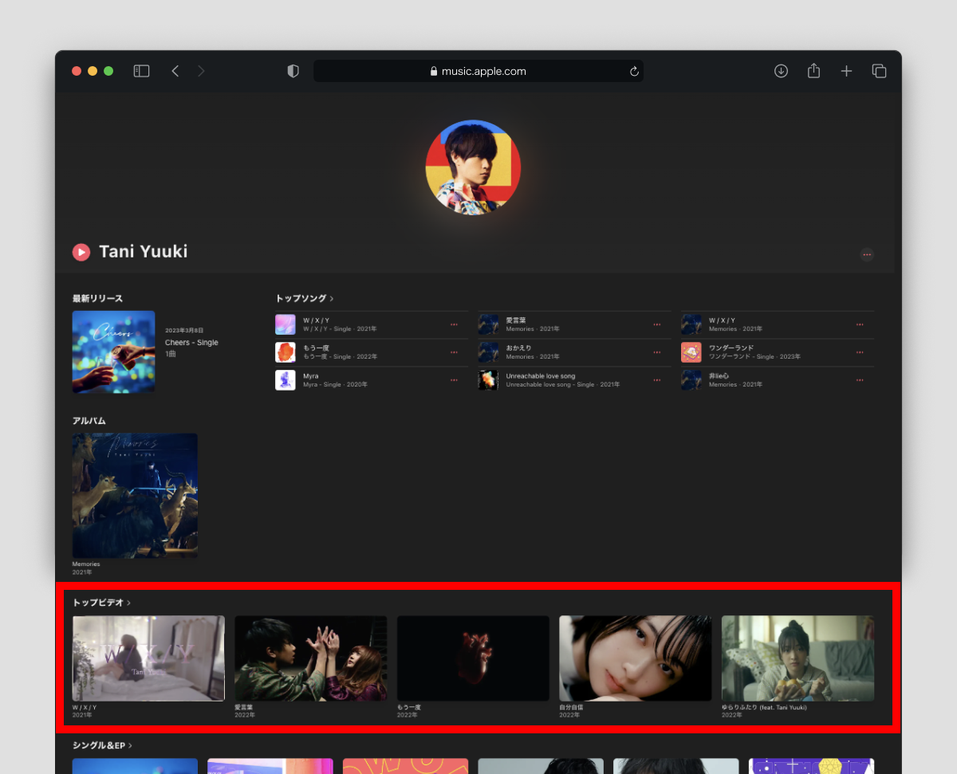The image size is (957, 774).
Task: Toggle Safari sidebar icon
Action: point(141,71)
